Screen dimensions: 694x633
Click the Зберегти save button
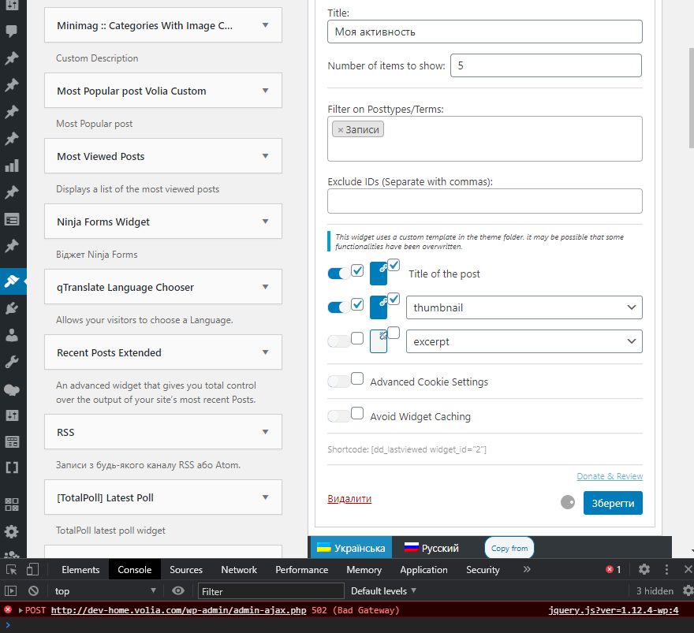point(613,503)
